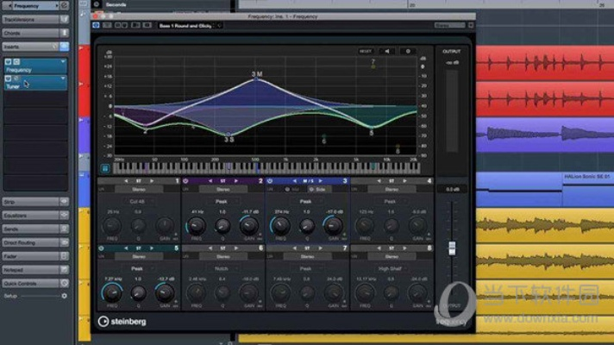Click the output level fader handle
This screenshot has height=345, width=614.
(x=449, y=248)
